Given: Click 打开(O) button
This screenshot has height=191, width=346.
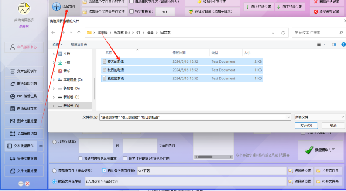Looking at the screenshot, I should coord(306,126).
